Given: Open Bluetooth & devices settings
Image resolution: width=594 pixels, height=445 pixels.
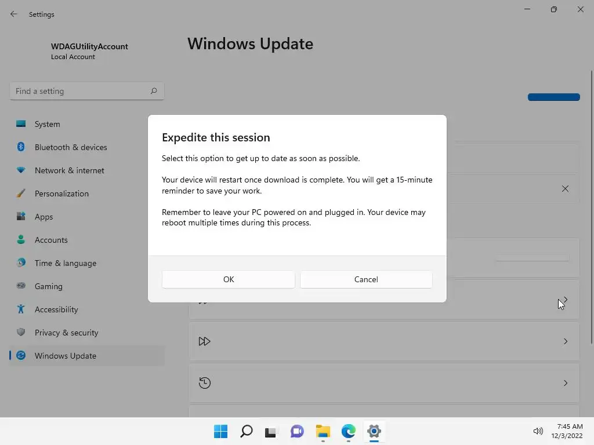Looking at the screenshot, I should click(87, 147).
